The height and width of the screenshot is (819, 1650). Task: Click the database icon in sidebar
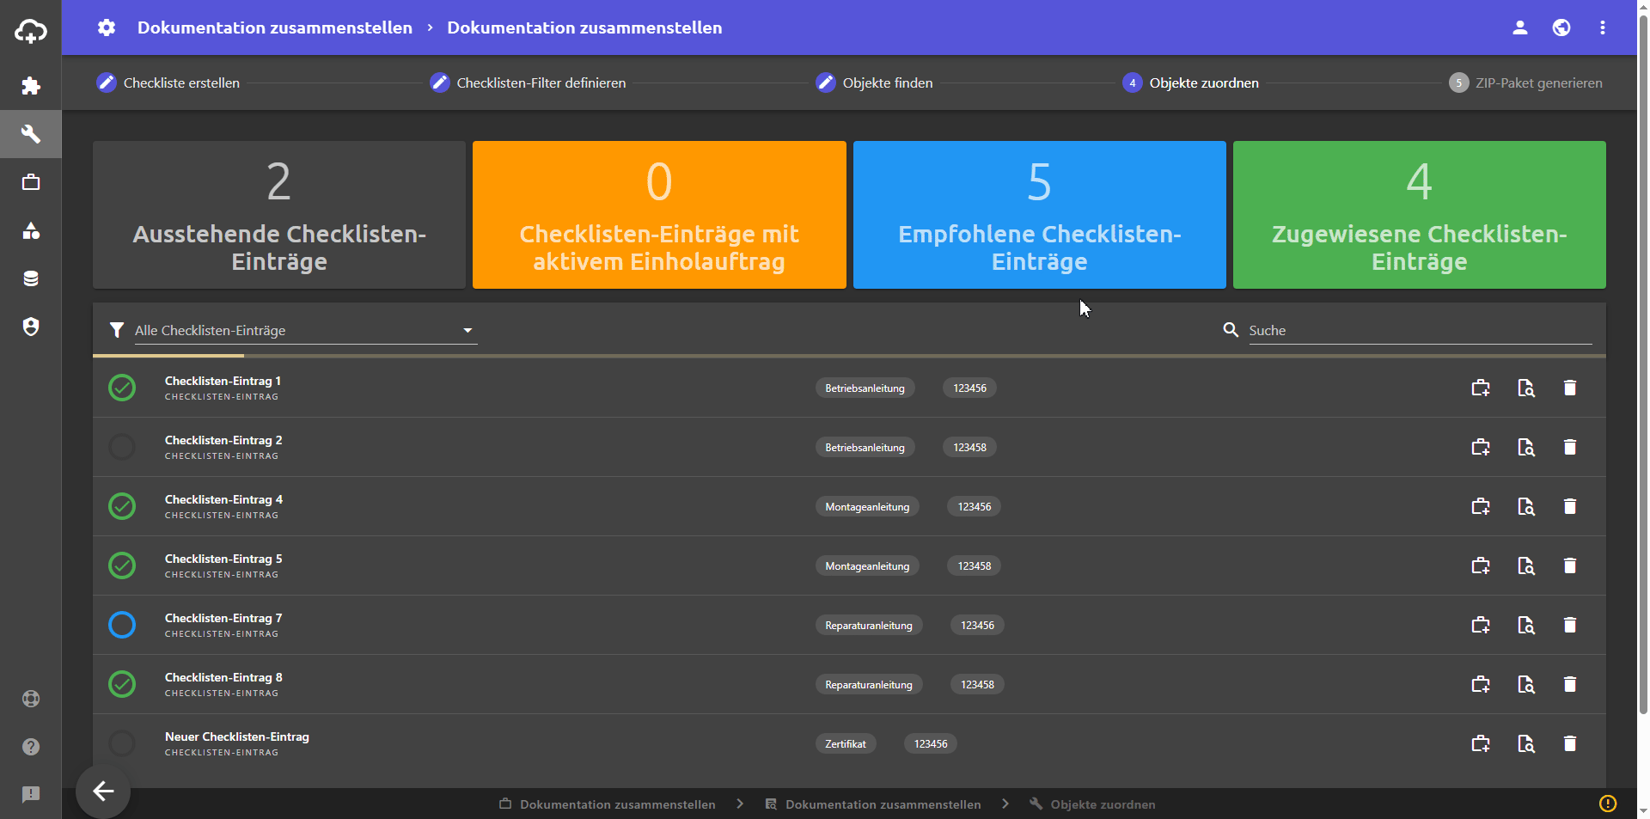(x=31, y=278)
